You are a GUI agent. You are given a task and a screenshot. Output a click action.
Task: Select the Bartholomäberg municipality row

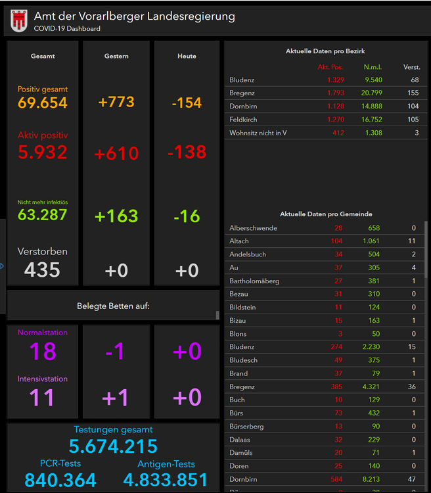pyautogui.click(x=325, y=281)
